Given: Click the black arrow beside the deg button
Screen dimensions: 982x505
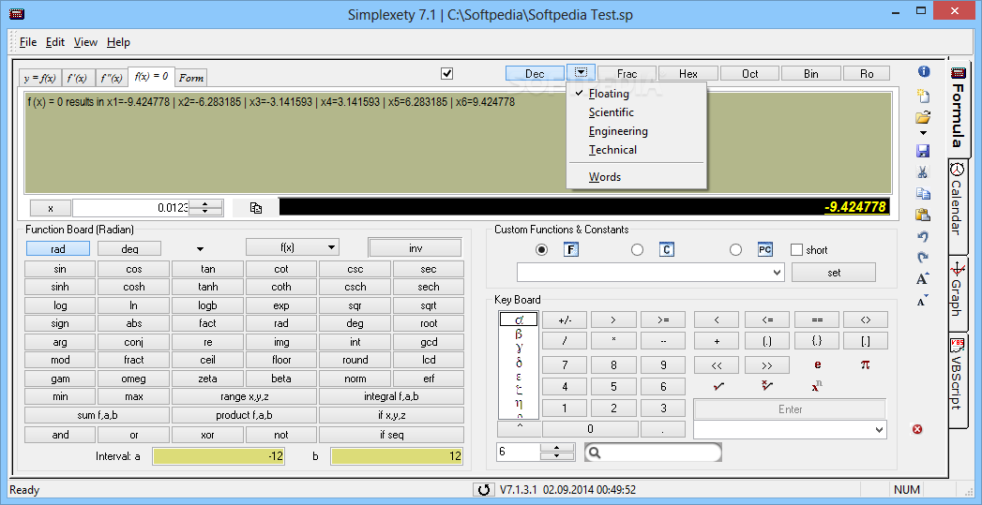Looking at the screenshot, I should pyautogui.click(x=201, y=249).
